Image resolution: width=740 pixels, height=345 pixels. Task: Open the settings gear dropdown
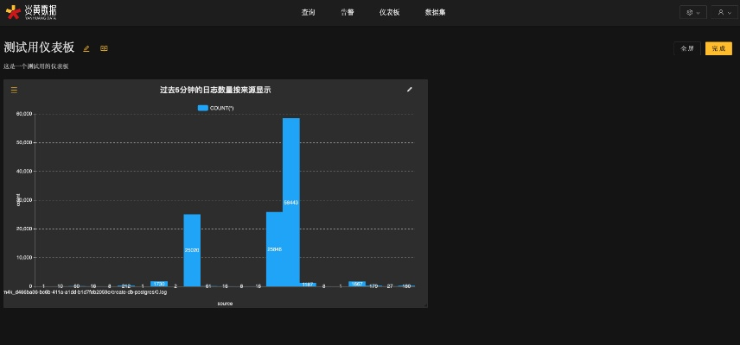click(x=692, y=12)
